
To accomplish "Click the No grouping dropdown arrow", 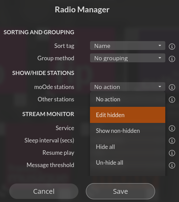I will coord(160,58).
